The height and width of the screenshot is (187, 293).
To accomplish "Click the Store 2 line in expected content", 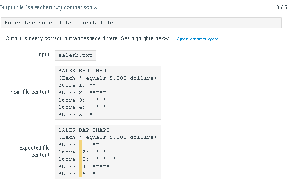I will [84, 152].
